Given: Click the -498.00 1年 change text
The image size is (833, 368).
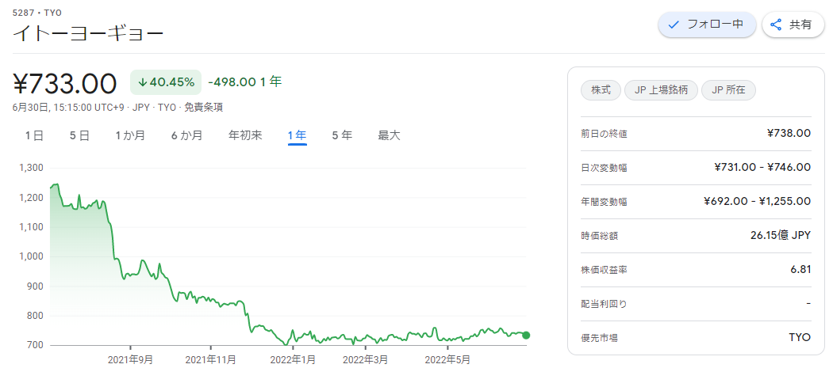Looking at the screenshot, I should [245, 82].
